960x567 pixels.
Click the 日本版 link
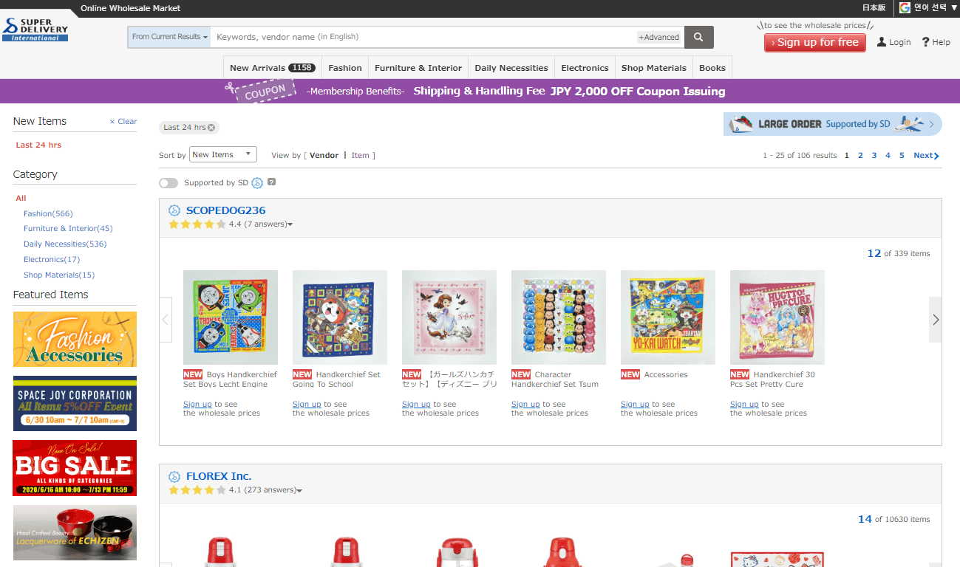pyautogui.click(x=874, y=7)
